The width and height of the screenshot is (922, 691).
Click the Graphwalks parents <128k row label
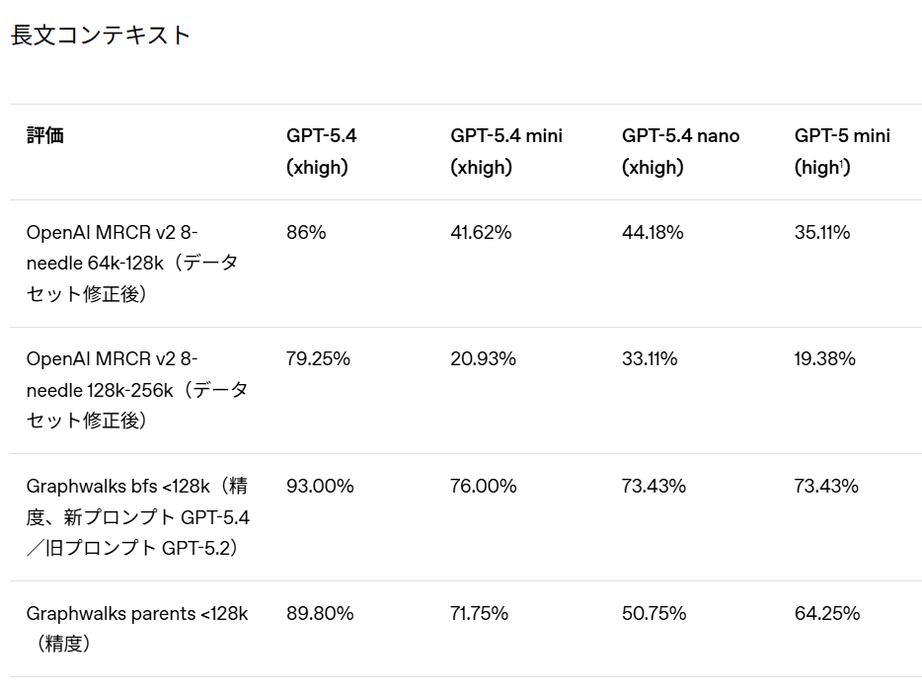[x=136, y=628]
